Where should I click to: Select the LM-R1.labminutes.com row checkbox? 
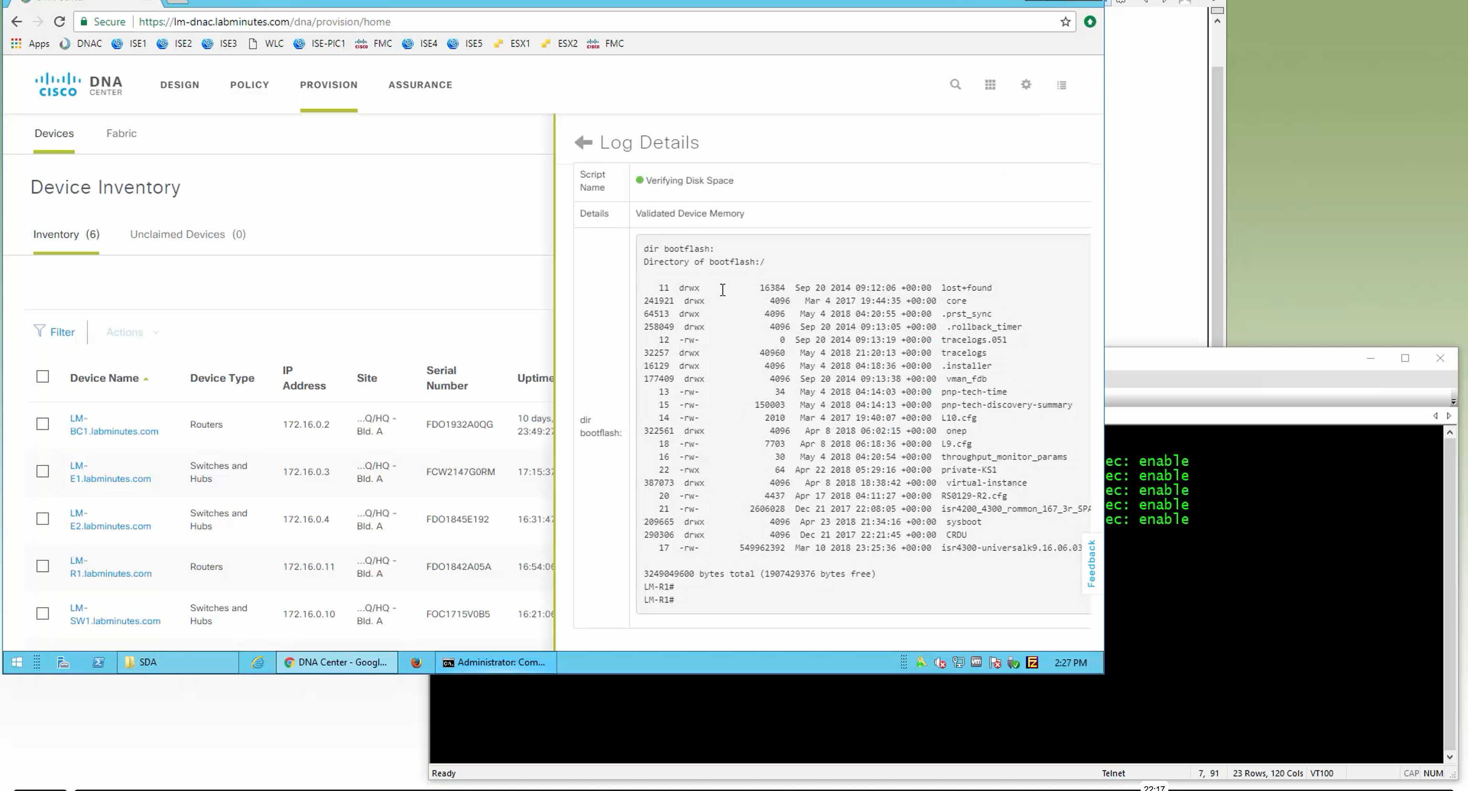click(43, 566)
